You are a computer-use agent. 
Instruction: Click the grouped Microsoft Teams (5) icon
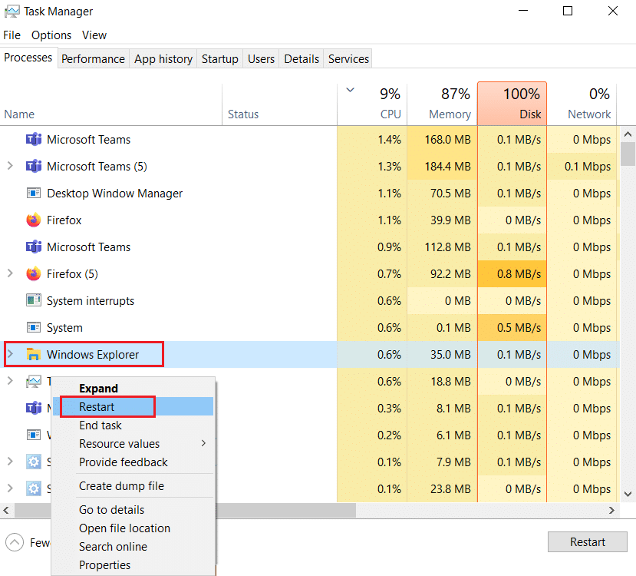33,166
